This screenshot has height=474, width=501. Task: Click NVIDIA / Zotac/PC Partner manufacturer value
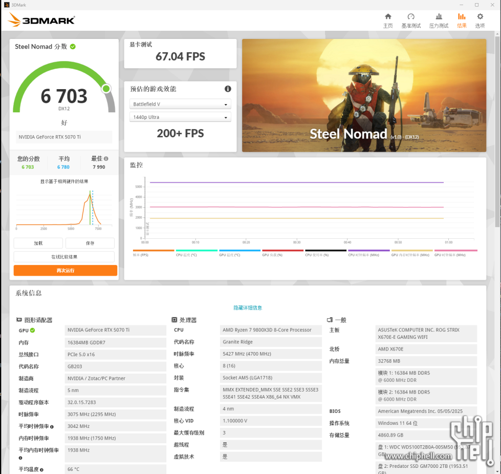tap(115, 378)
